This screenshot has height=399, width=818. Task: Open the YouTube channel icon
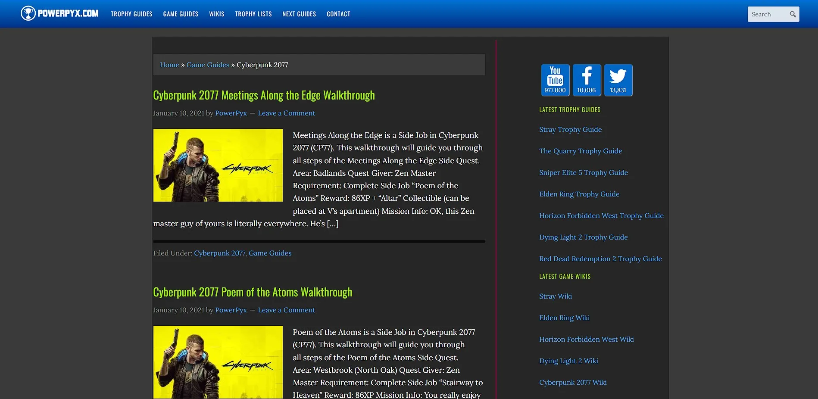click(555, 80)
